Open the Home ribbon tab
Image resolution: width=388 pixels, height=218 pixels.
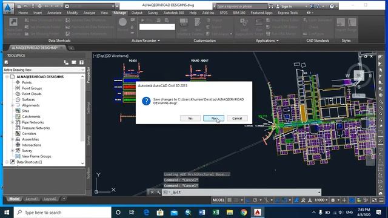pyautogui.click(x=23, y=13)
